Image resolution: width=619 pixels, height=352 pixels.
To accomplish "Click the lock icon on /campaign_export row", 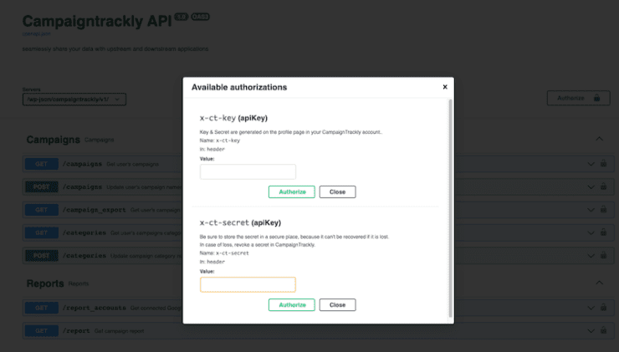I will 603,210.
